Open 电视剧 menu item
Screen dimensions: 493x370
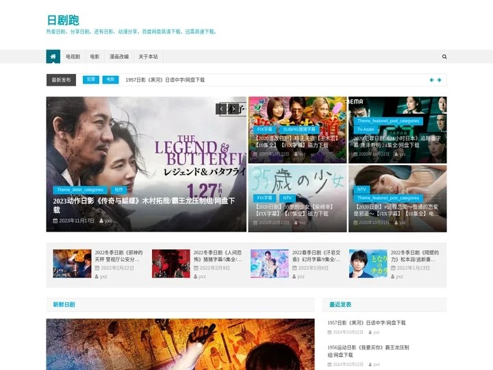tap(73, 57)
